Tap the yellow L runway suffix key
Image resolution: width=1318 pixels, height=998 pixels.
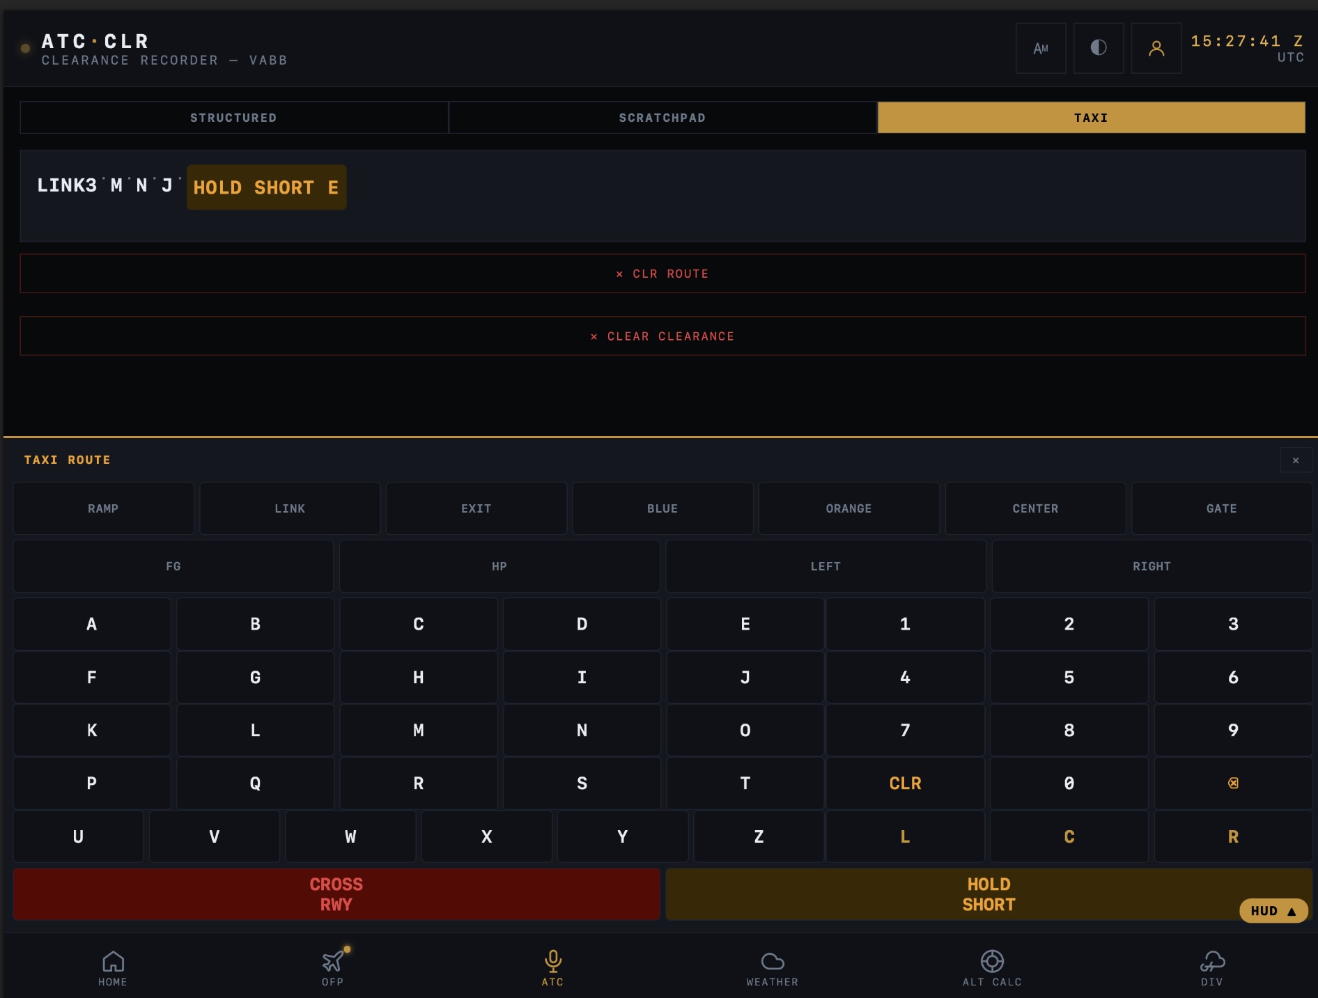click(x=905, y=836)
